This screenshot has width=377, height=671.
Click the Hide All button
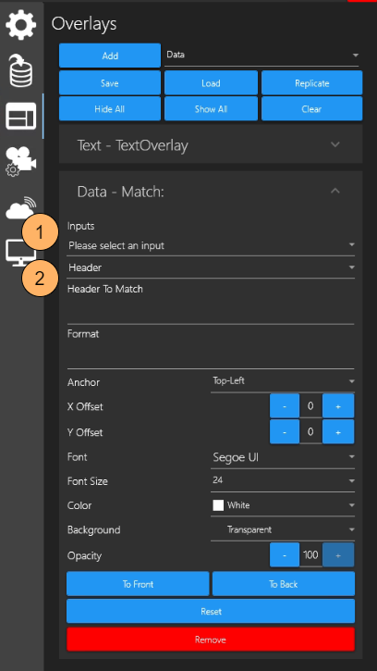click(110, 108)
